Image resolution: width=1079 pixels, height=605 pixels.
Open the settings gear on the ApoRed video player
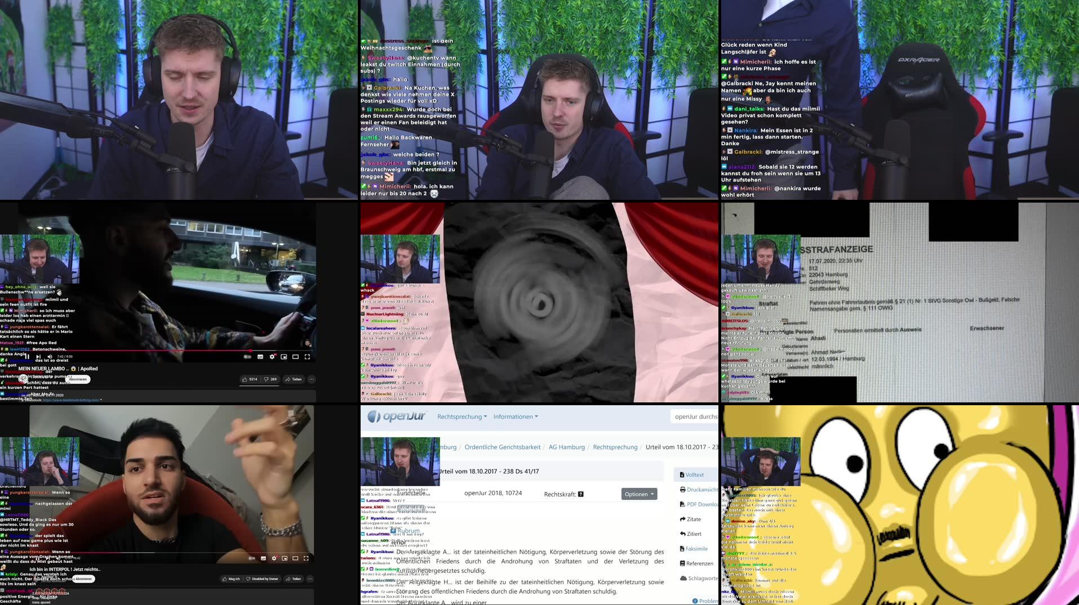click(272, 356)
